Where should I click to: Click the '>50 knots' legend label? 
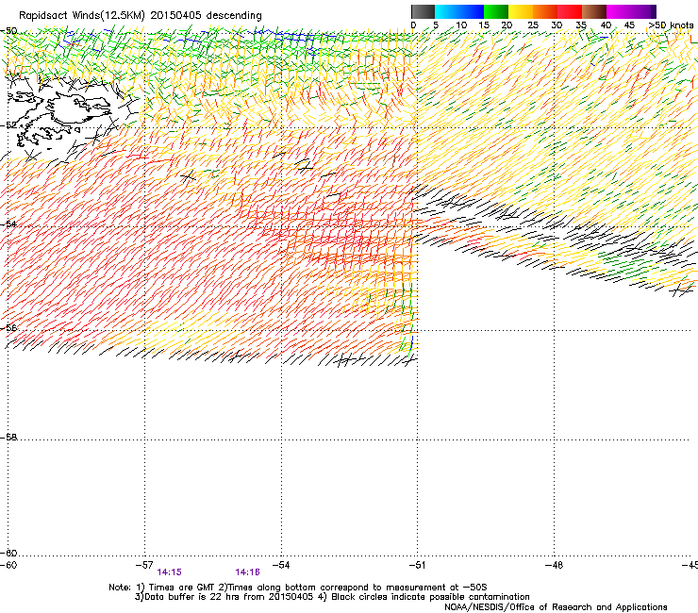point(671,25)
